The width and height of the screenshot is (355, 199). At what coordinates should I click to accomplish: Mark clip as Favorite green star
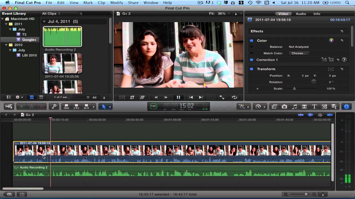point(22,107)
